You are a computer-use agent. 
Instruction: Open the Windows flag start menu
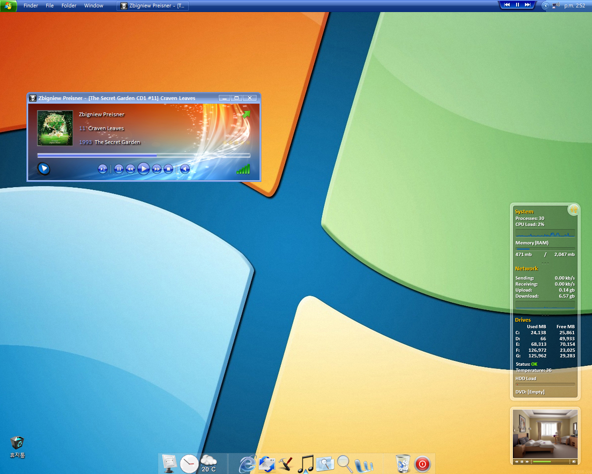click(x=8, y=6)
